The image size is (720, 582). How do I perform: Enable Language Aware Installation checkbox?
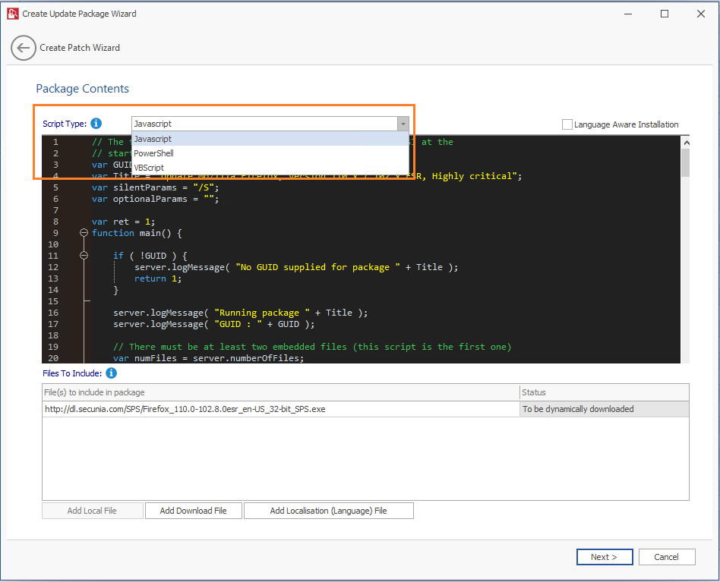567,124
